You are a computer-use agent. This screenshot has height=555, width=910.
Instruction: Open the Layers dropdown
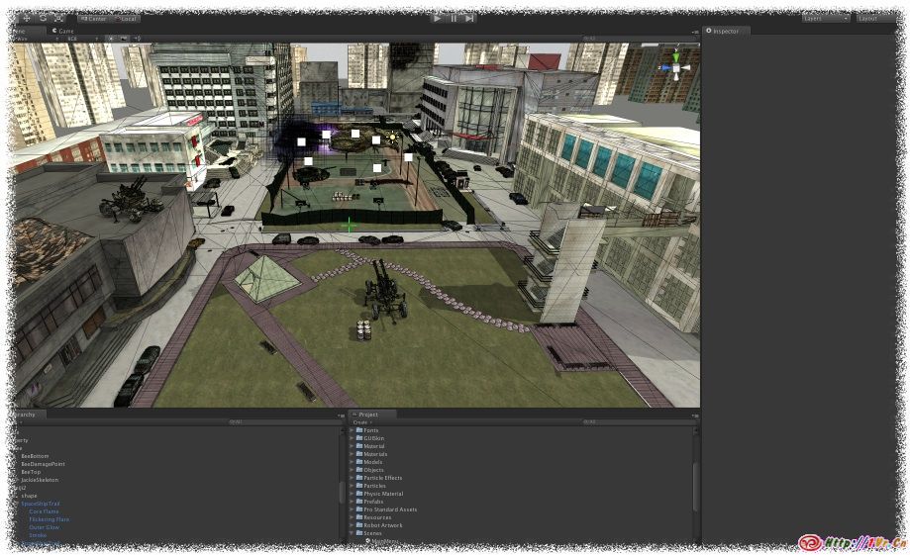point(826,18)
